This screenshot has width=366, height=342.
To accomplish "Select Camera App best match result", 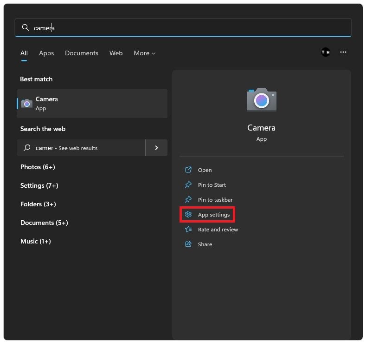I will [92, 103].
